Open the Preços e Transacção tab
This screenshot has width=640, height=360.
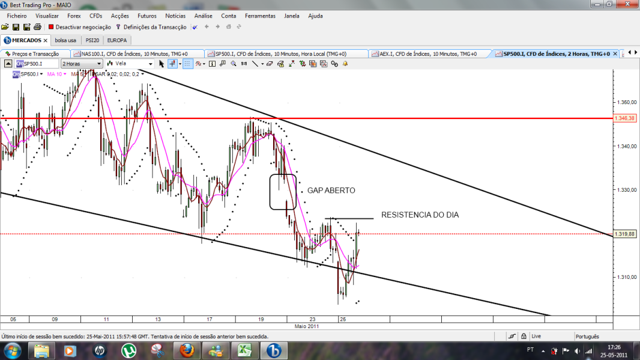coord(35,54)
